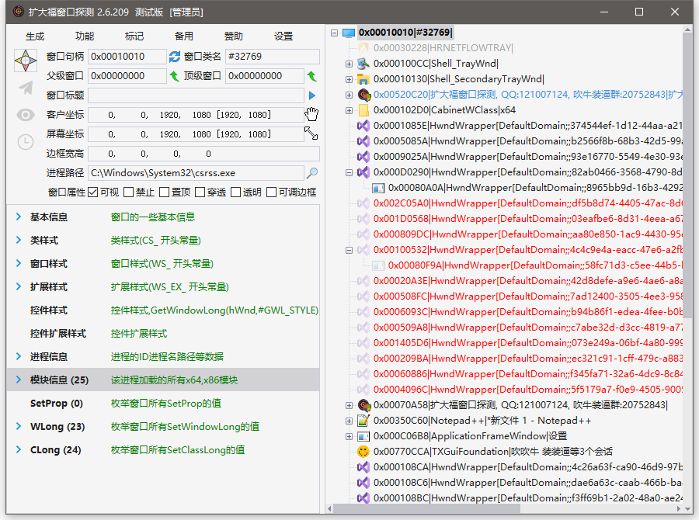Click the 进程路径 field with csrss.exe
The height and width of the screenshot is (520, 699).
(x=196, y=173)
